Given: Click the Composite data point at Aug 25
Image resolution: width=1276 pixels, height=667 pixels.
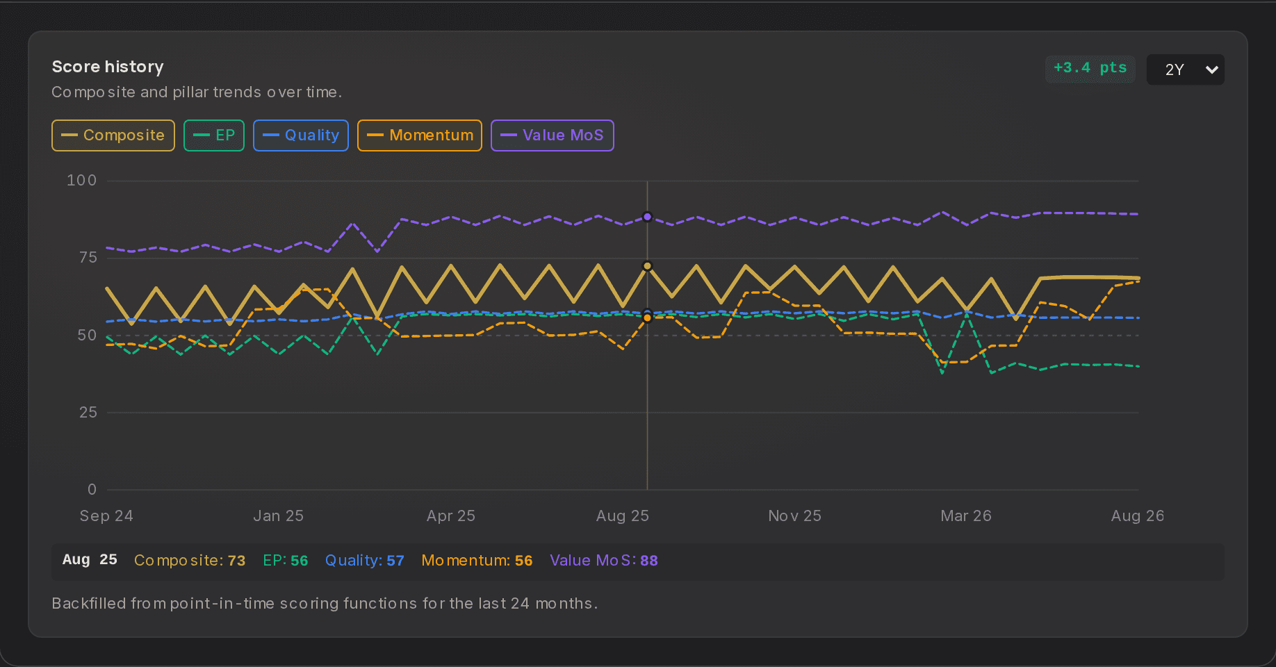Looking at the screenshot, I should point(647,266).
